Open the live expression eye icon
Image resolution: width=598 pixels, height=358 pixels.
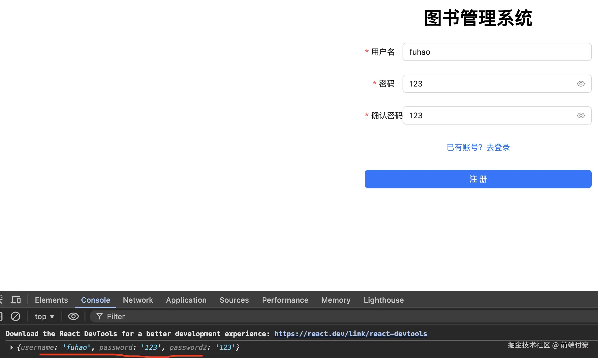tap(73, 316)
